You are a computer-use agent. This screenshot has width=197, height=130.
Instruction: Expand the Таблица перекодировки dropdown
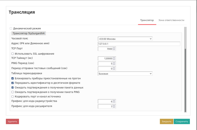click(x=125, y=74)
